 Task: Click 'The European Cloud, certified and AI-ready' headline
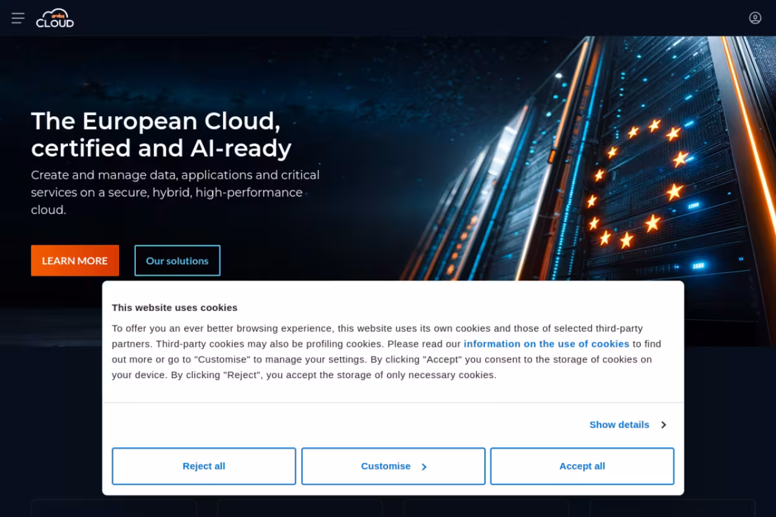coord(162,134)
